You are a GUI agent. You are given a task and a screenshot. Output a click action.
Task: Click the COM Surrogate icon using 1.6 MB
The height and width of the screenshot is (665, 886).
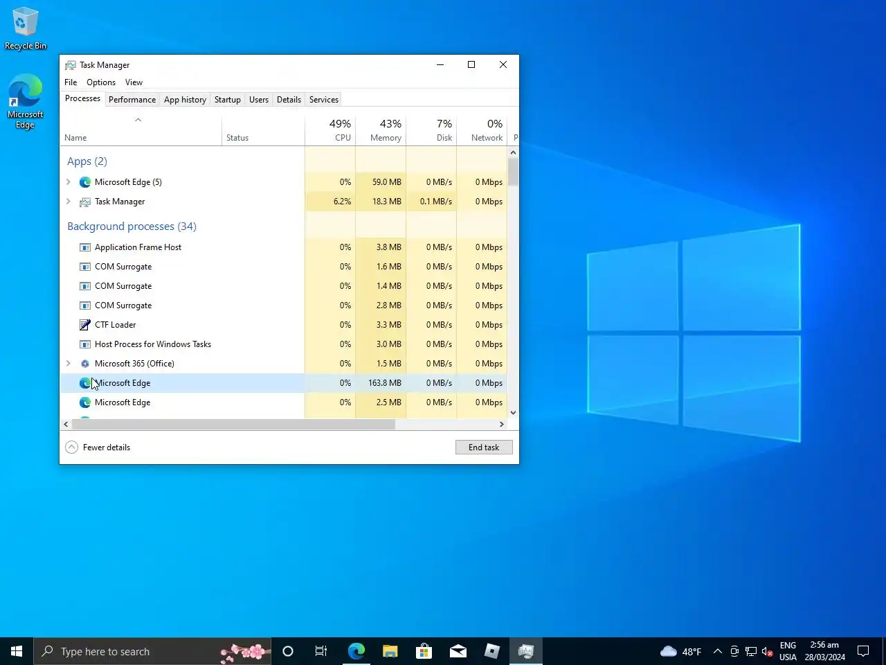click(x=85, y=267)
